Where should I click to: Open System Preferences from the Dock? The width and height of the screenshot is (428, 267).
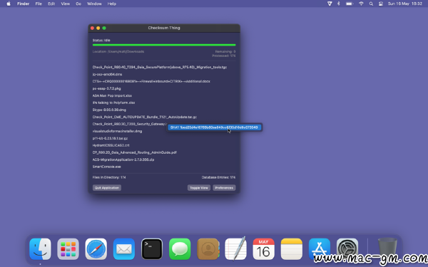(x=347, y=248)
